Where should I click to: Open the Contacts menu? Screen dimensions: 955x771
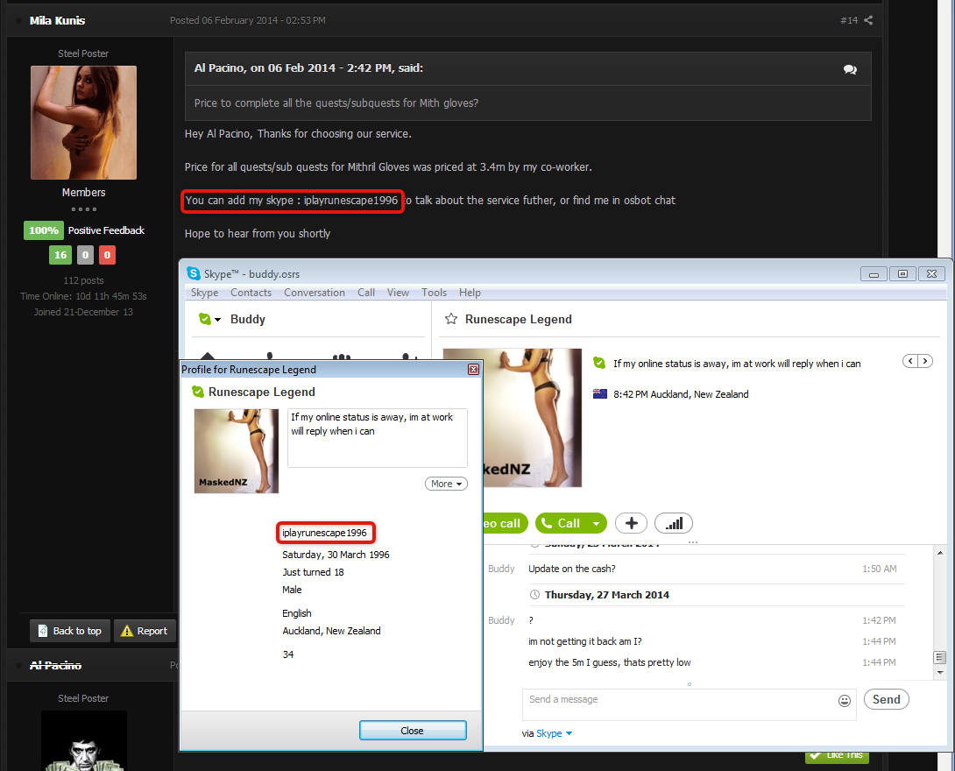coord(251,293)
